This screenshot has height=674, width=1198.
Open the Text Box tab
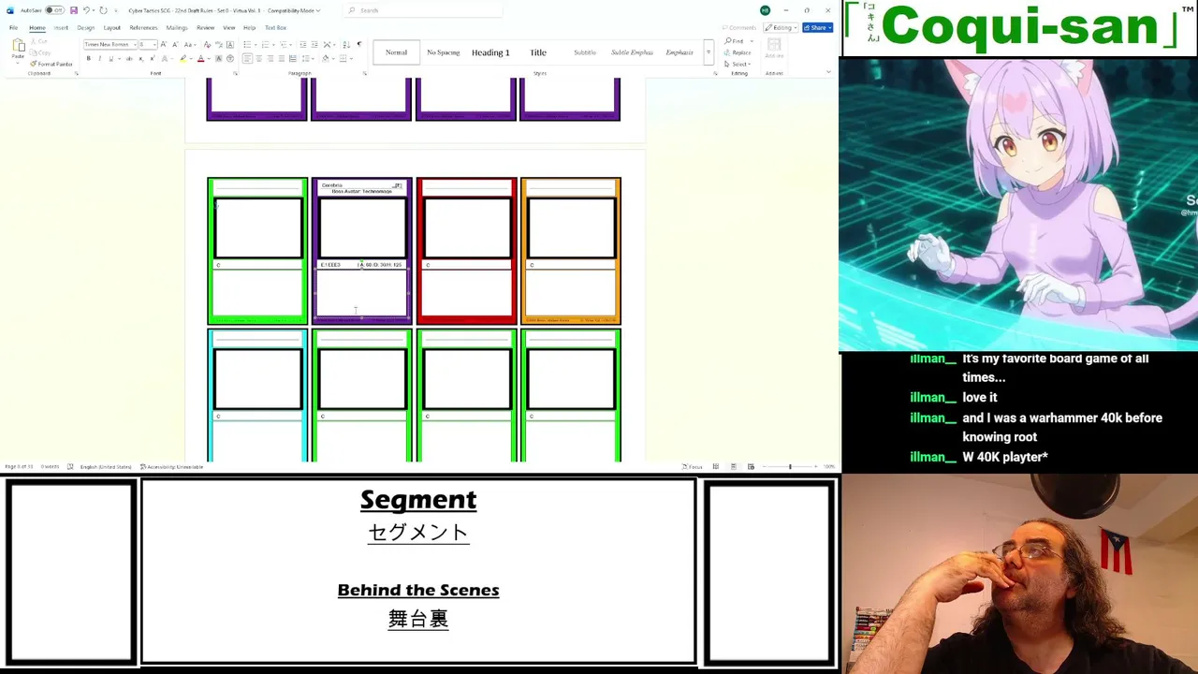point(275,27)
